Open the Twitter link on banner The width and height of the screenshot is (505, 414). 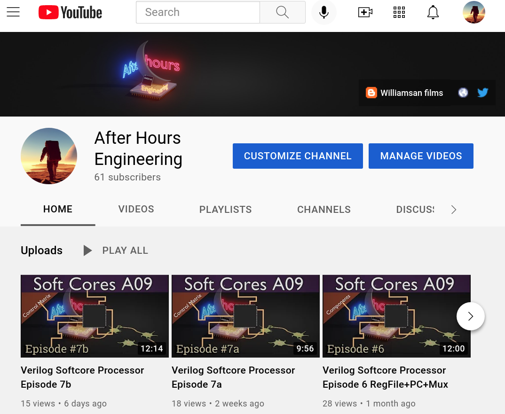pos(482,93)
